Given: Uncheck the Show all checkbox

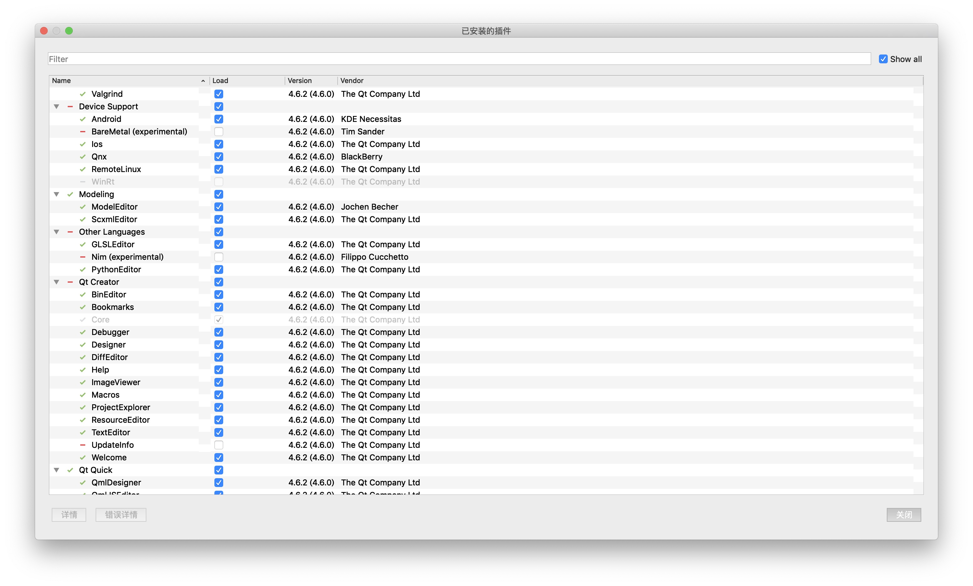Looking at the screenshot, I should point(883,59).
